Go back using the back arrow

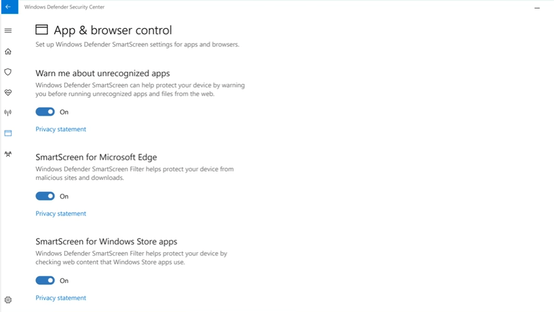pos(9,7)
